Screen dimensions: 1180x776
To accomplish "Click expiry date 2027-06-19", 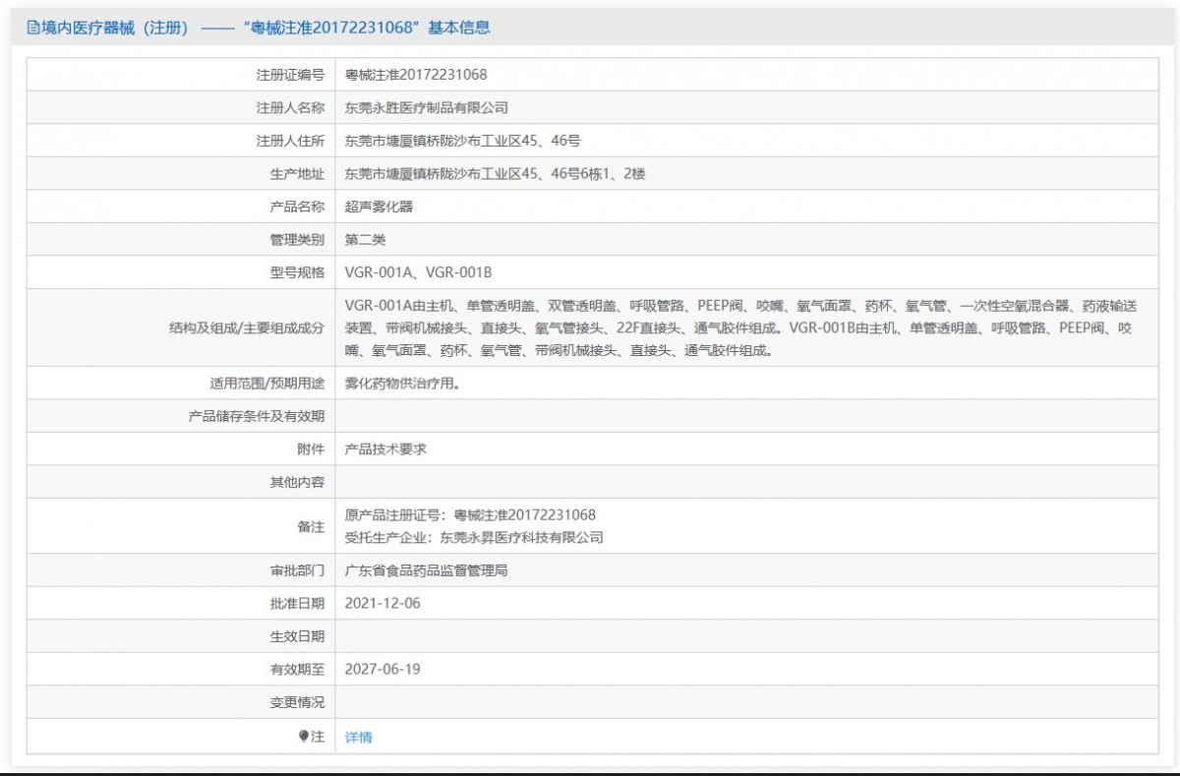I will (x=383, y=669).
